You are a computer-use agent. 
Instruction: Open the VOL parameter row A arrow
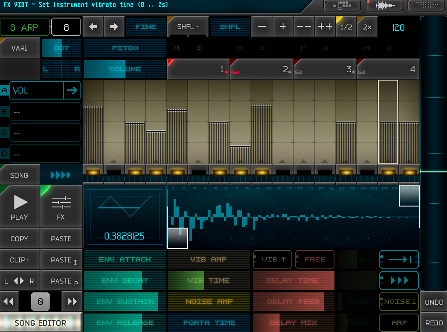[73, 91]
